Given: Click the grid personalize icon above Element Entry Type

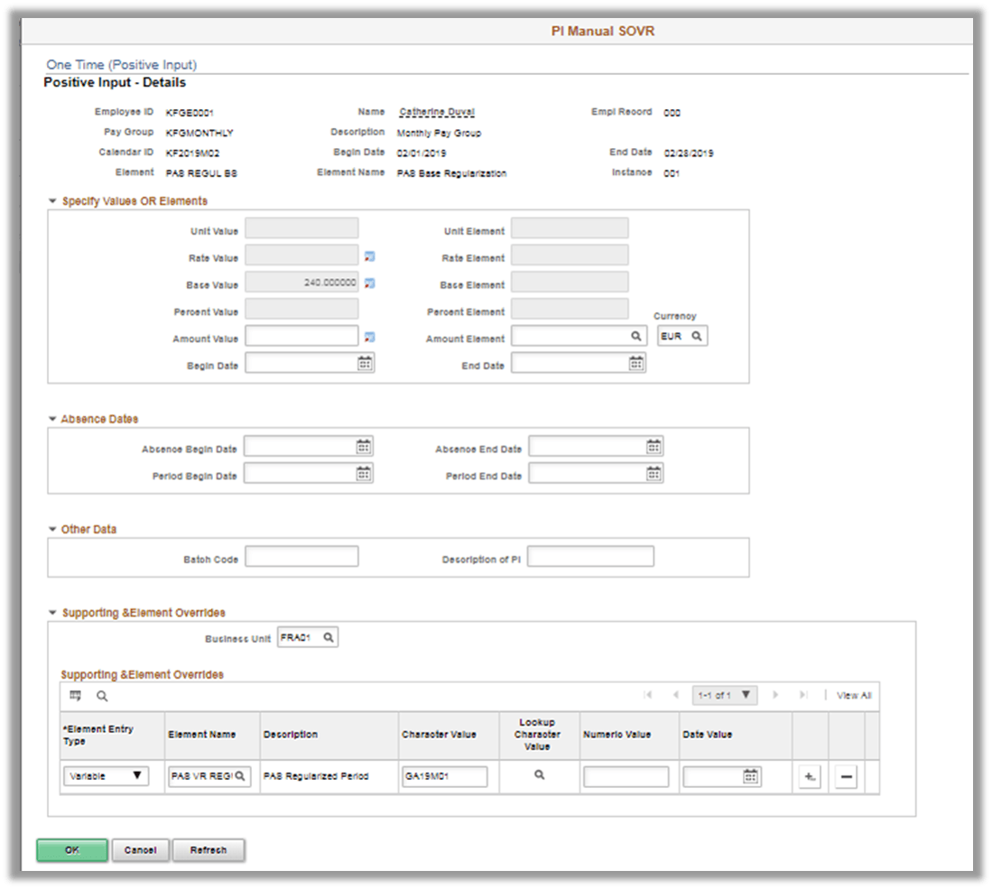Looking at the screenshot, I should click(76, 695).
